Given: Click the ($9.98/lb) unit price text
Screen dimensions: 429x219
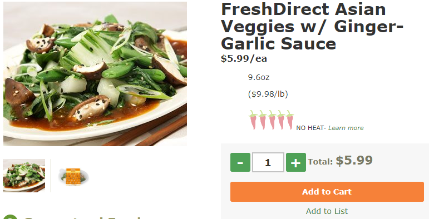Looking at the screenshot, I should (268, 94).
